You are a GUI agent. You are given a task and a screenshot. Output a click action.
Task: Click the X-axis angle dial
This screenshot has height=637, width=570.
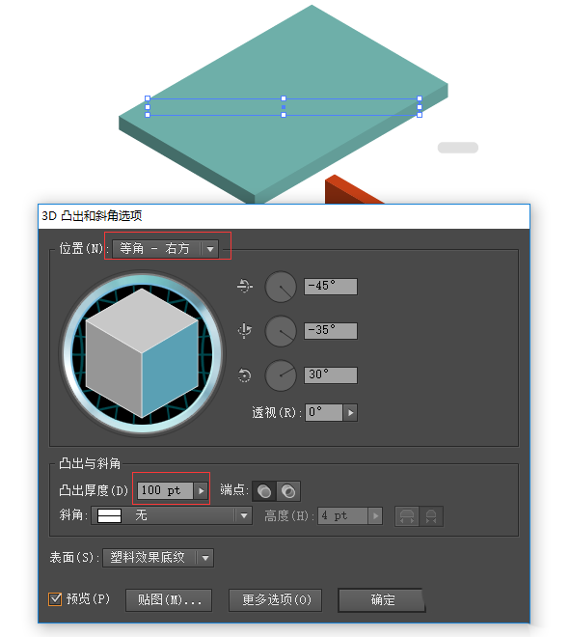281,287
